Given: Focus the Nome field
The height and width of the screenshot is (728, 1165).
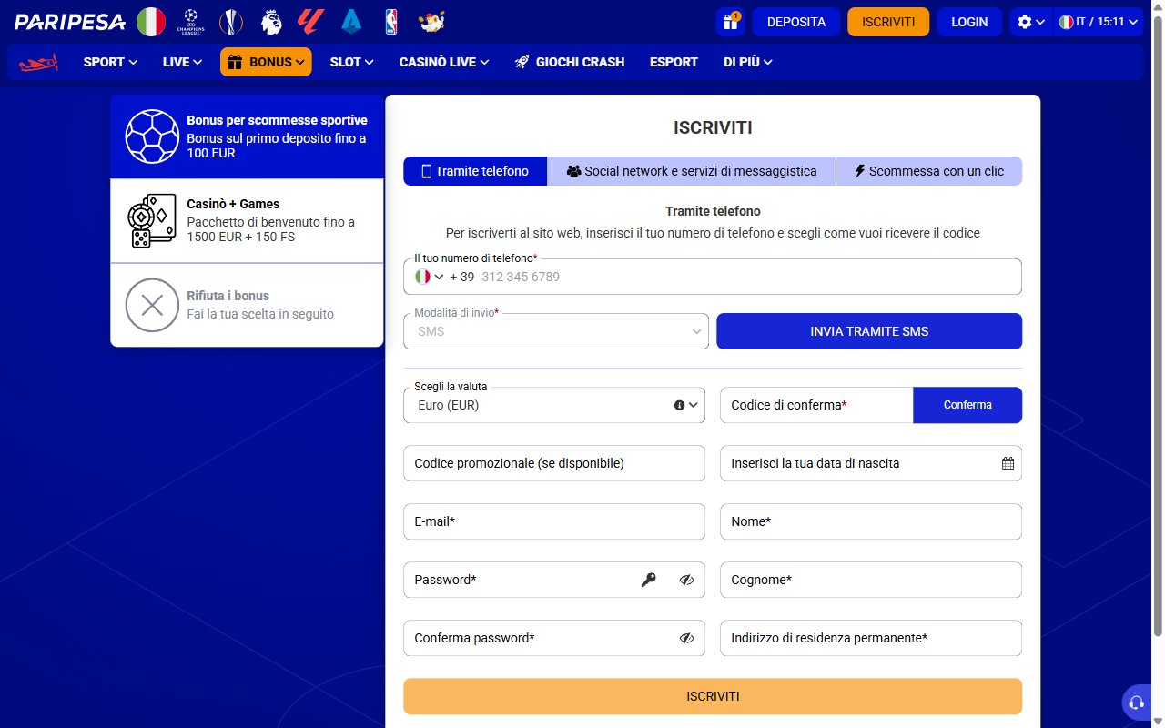Looking at the screenshot, I should pyautogui.click(x=871, y=521).
